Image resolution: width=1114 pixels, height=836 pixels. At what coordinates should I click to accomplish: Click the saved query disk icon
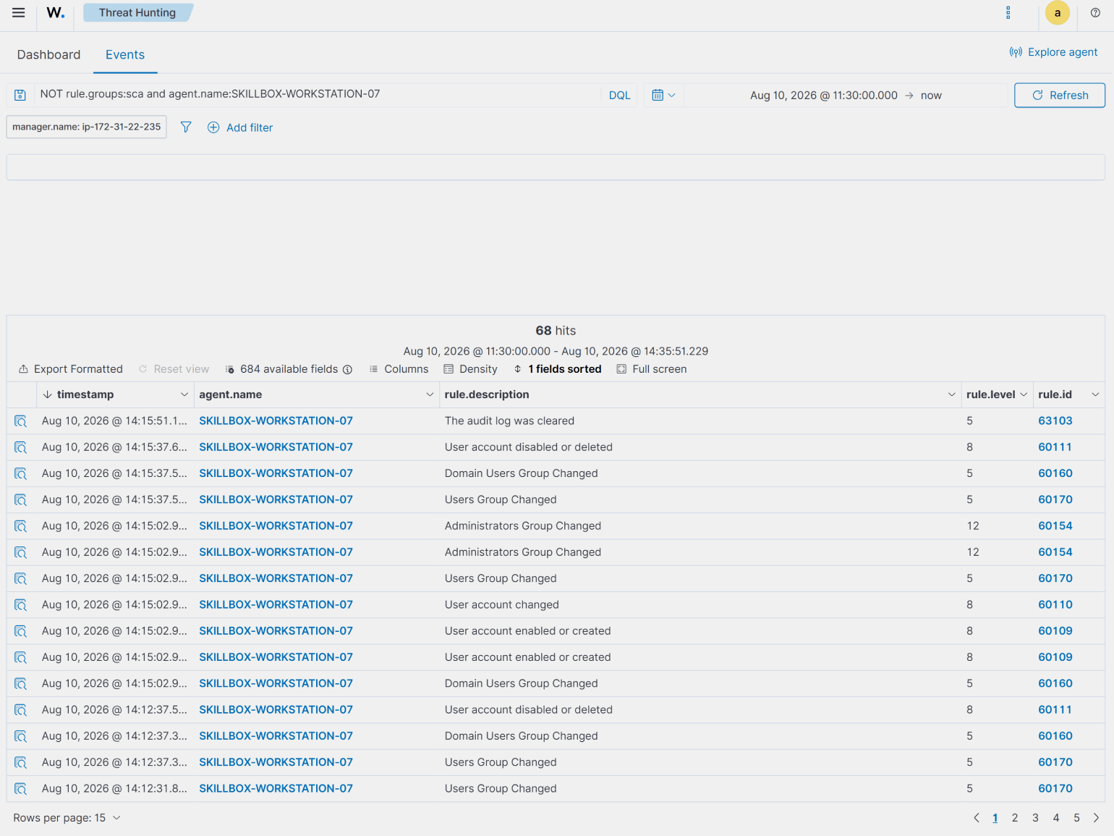[x=20, y=95]
